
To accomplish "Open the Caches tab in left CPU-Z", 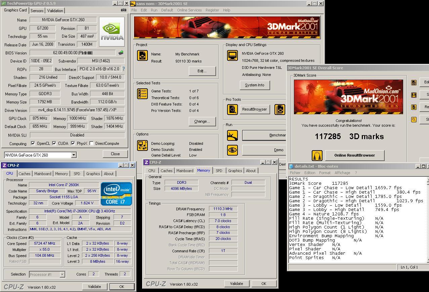I will pyautogui.click(x=24, y=174).
